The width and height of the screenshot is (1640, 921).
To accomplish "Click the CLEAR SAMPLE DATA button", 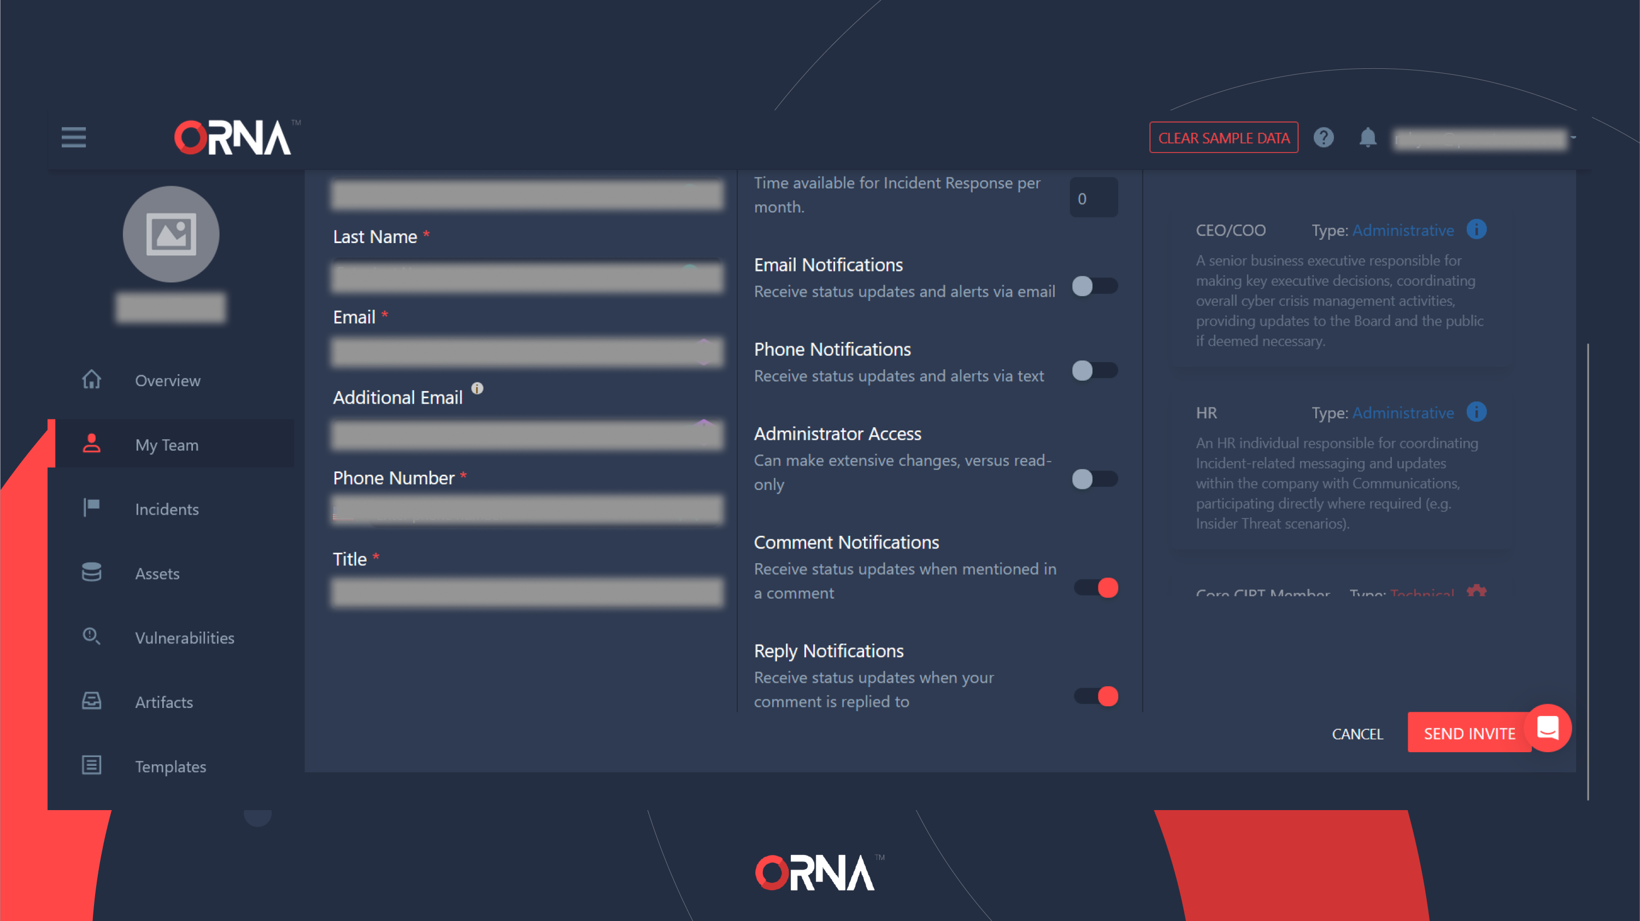I will tap(1224, 137).
